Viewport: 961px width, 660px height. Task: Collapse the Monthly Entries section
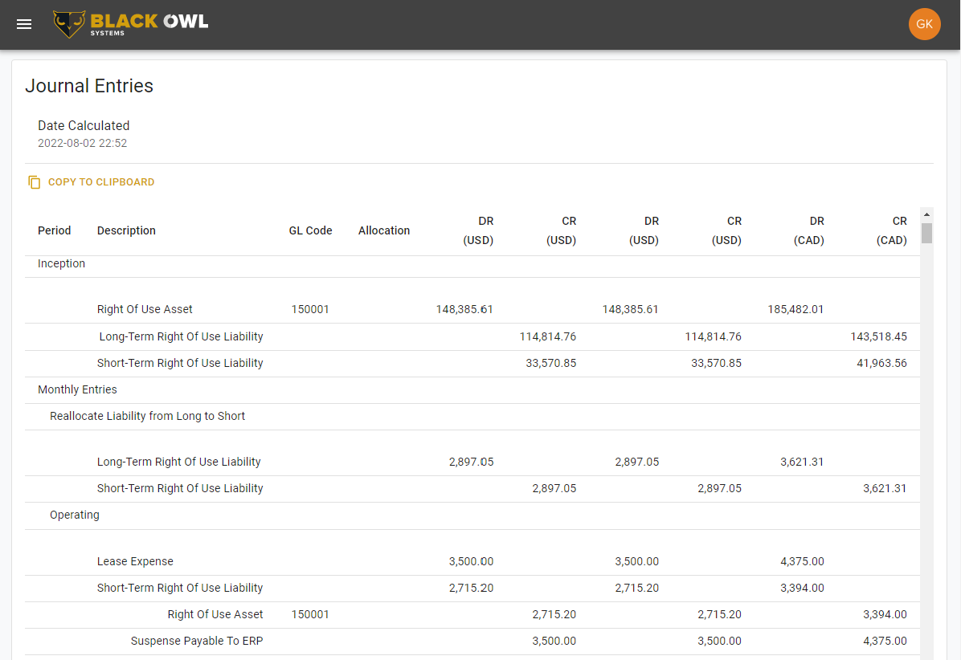(x=77, y=389)
